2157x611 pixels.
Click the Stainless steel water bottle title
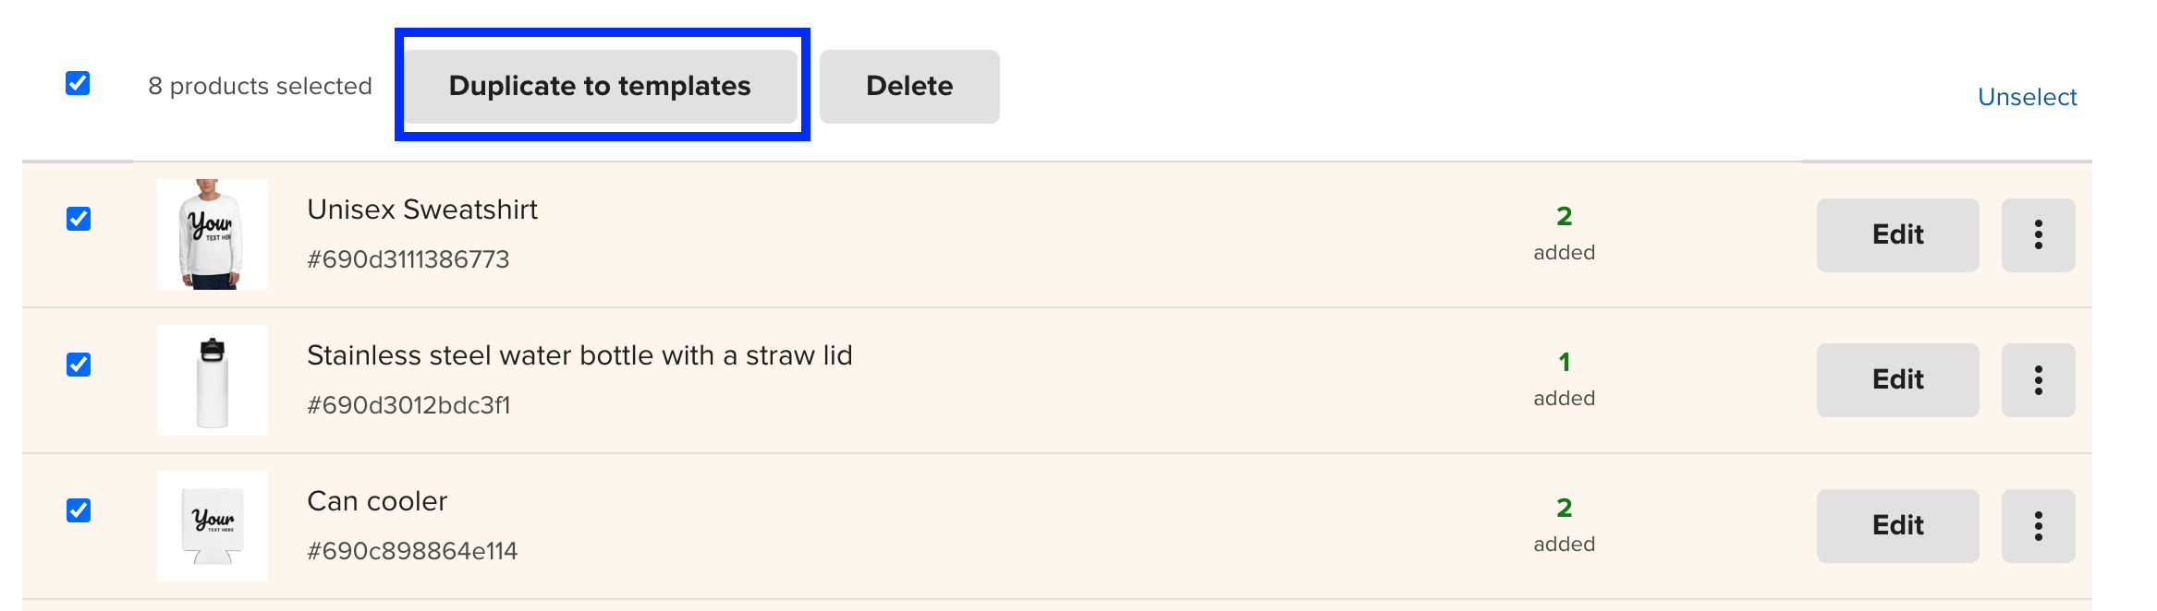pos(579,355)
